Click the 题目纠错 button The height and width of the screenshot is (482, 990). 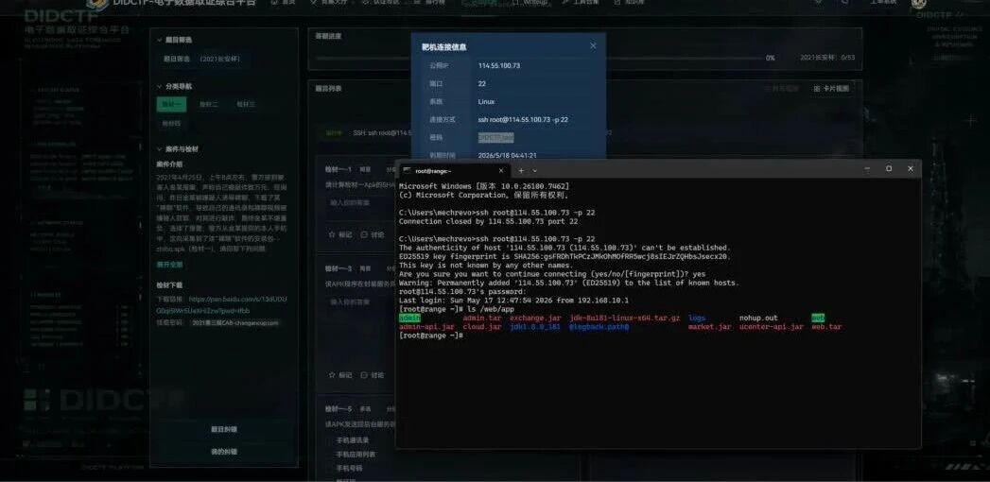coord(223,429)
